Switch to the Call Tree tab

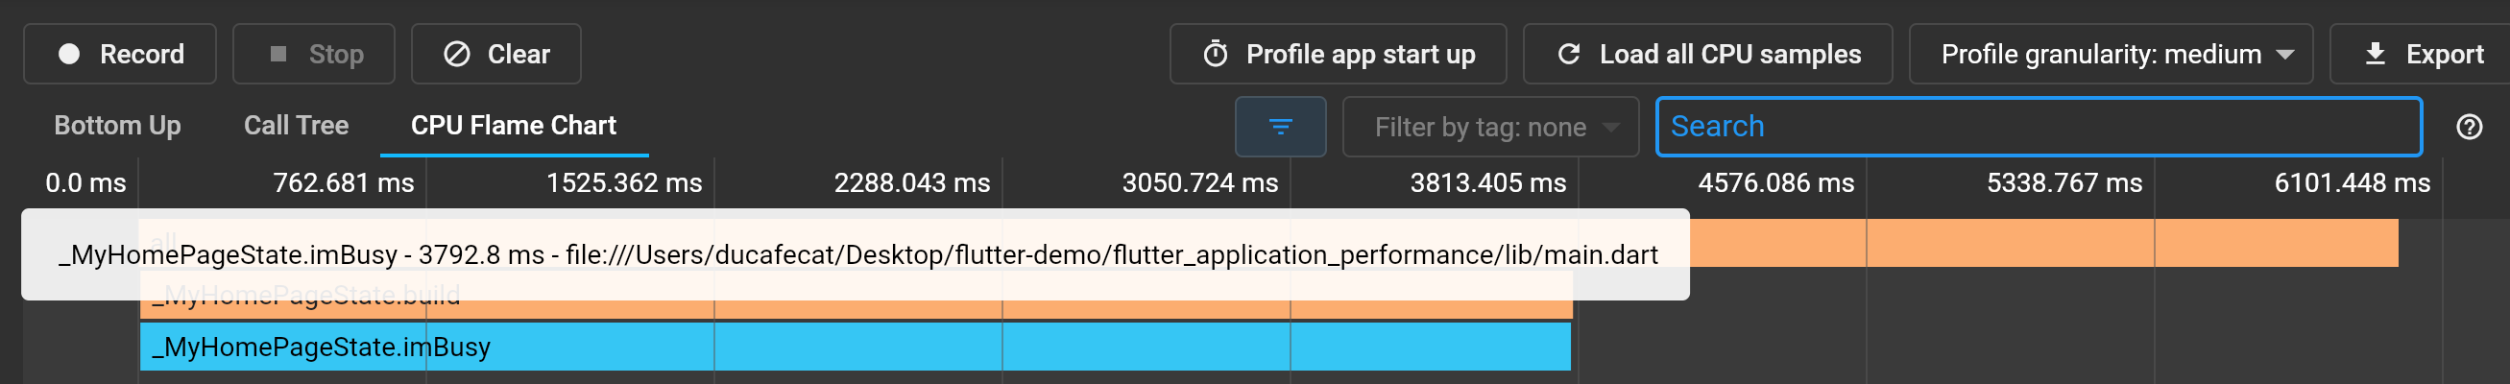click(296, 125)
